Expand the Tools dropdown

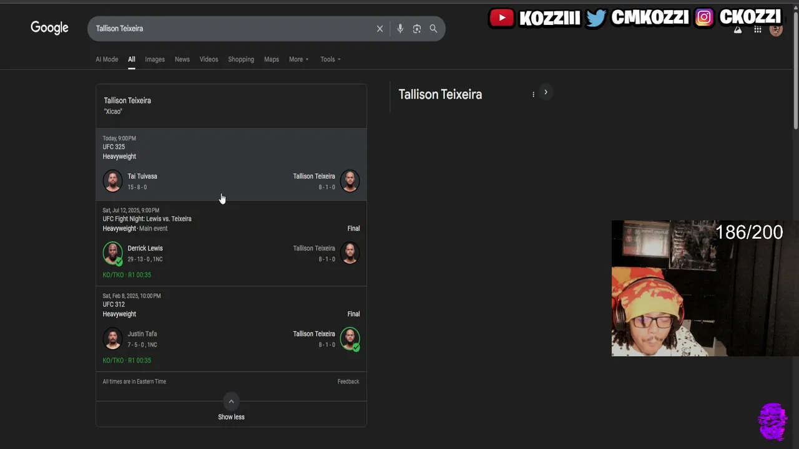pos(330,59)
